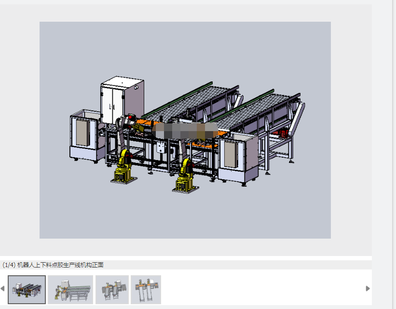View the fourth thumbnail showing top-down layout
This screenshot has height=309, width=396.
click(x=146, y=290)
